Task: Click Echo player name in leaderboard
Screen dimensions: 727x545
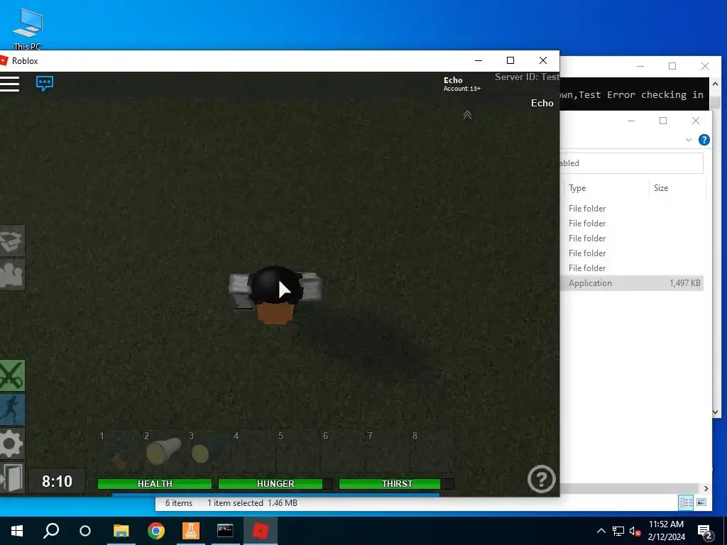Action: point(542,103)
